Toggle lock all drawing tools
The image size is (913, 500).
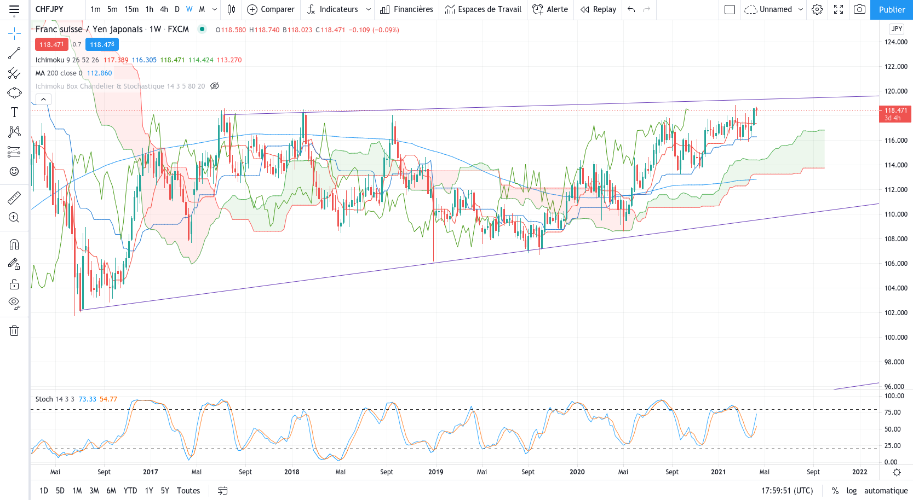(14, 284)
